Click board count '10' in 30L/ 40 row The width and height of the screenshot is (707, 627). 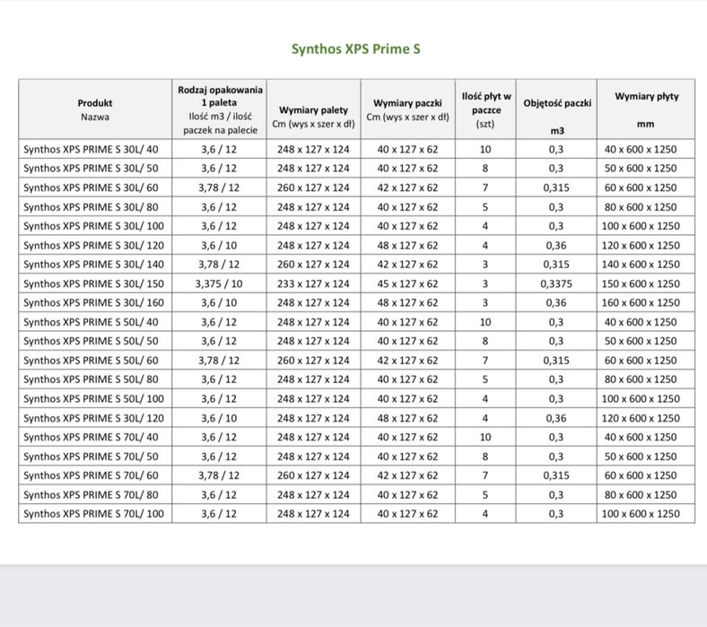(x=485, y=149)
